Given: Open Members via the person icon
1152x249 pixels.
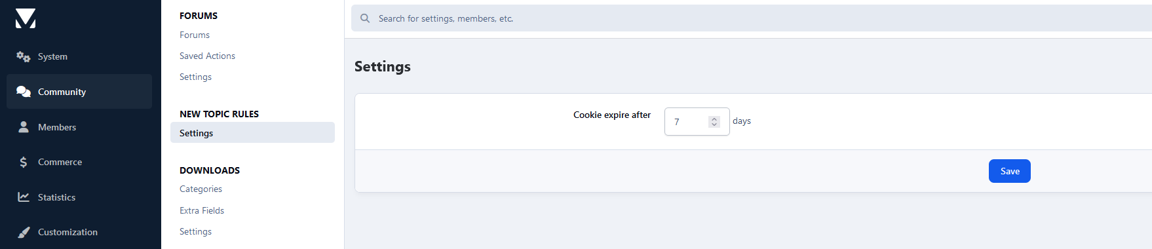Looking at the screenshot, I should (x=24, y=127).
